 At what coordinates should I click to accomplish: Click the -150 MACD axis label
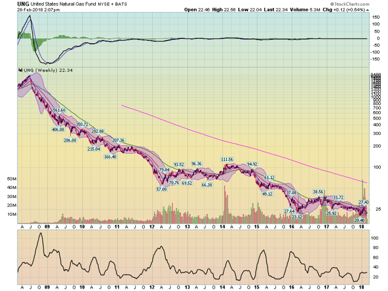click(x=375, y=59)
